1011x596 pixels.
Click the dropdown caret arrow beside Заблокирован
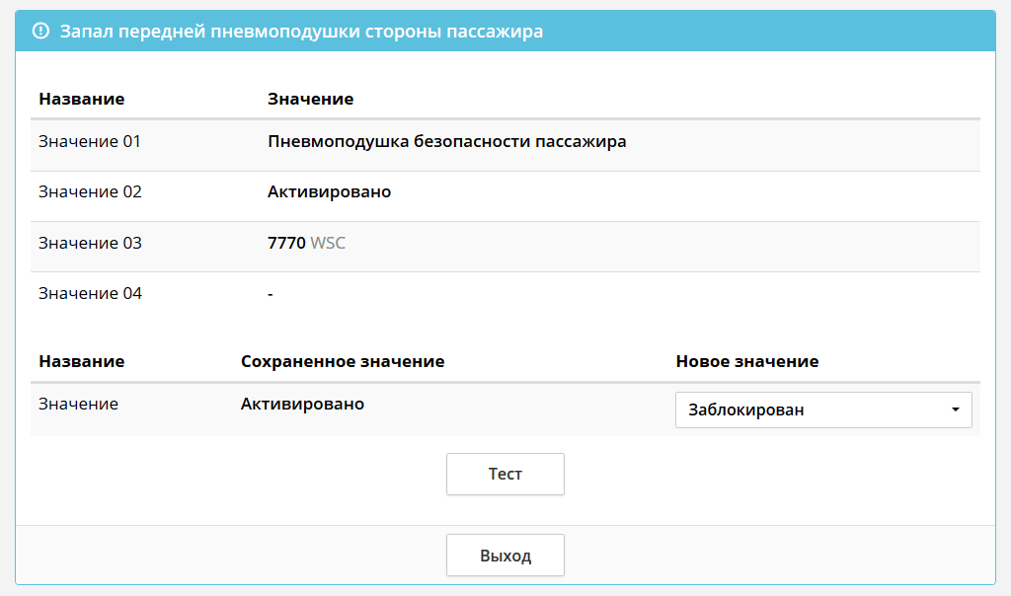pos(955,410)
